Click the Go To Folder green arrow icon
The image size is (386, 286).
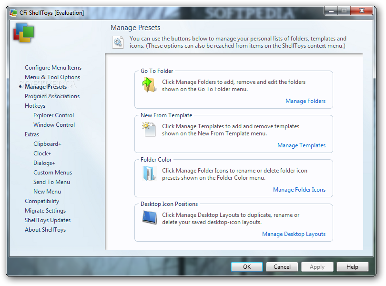[149, 85]
